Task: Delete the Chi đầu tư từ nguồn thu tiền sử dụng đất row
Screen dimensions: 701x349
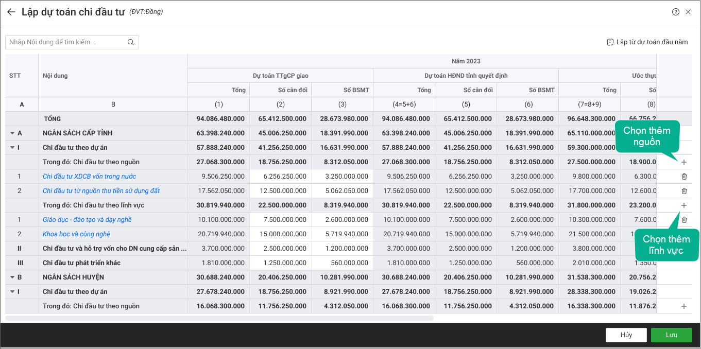Action: [x=684, y=191]
